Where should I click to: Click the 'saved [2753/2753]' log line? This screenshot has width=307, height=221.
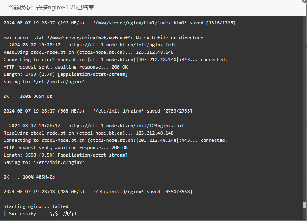(98, 111)
